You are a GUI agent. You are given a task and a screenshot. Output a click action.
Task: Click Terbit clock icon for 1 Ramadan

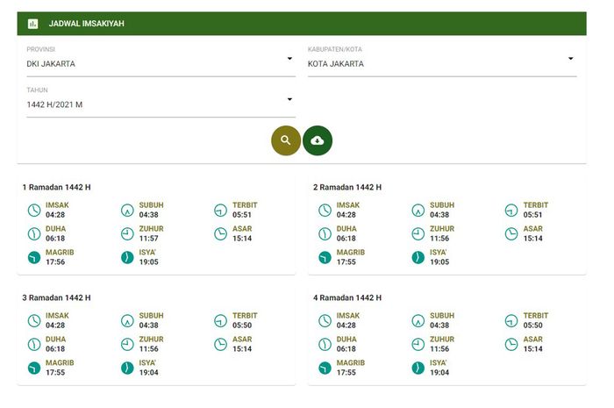tap(221, 211)
